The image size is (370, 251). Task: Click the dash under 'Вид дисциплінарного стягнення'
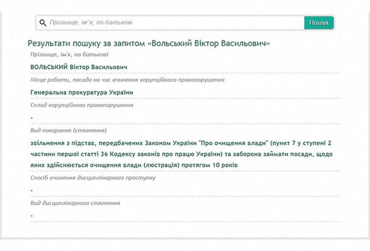(x=32, y=216)
